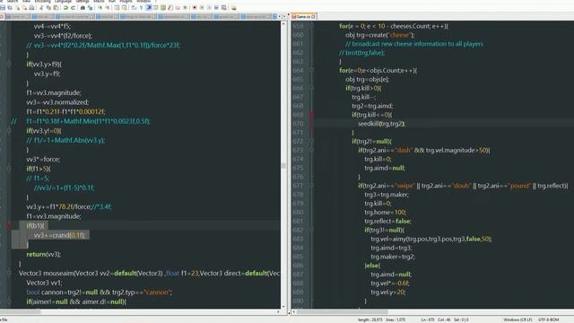Open Find with the binoculars icon
Viewport: 574px width, 323px height.
click(83, 8)
